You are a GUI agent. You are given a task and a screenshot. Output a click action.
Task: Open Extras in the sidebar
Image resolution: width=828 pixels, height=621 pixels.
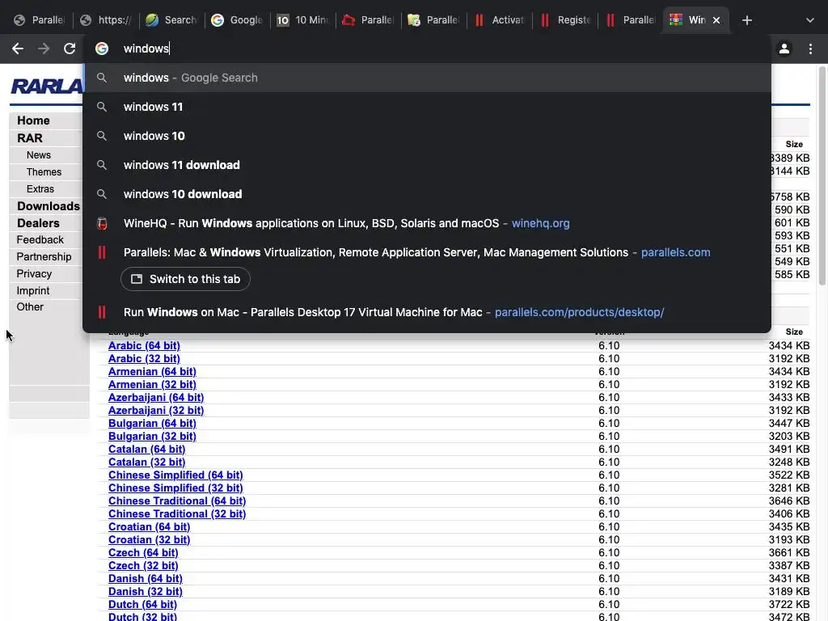pyautogui.click(x=40, y=188)
